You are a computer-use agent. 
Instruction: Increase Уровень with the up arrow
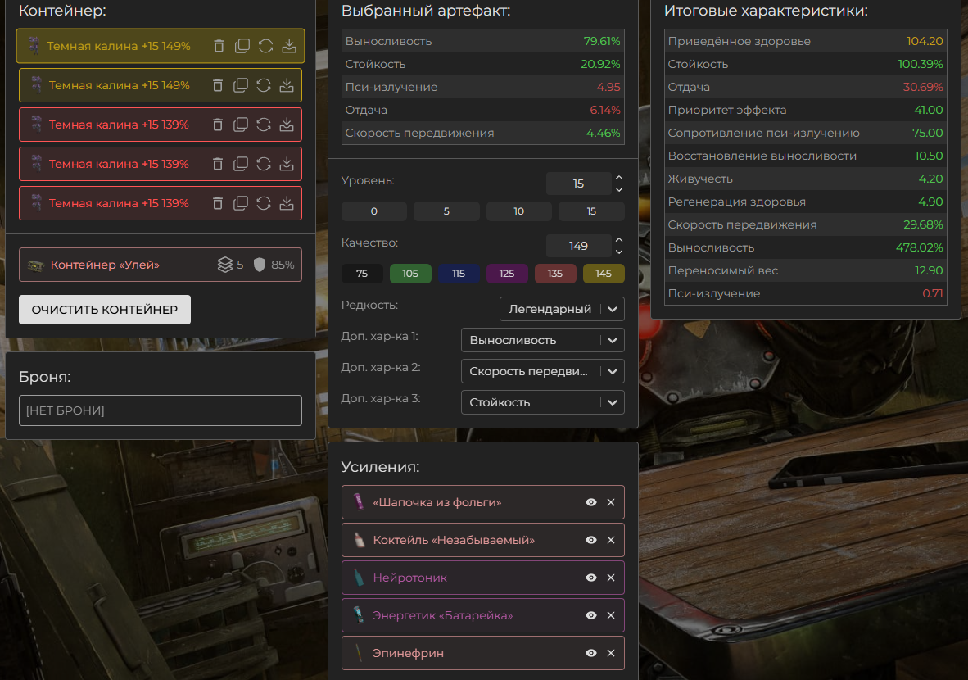pyautogui.click(x=619, y=178)
